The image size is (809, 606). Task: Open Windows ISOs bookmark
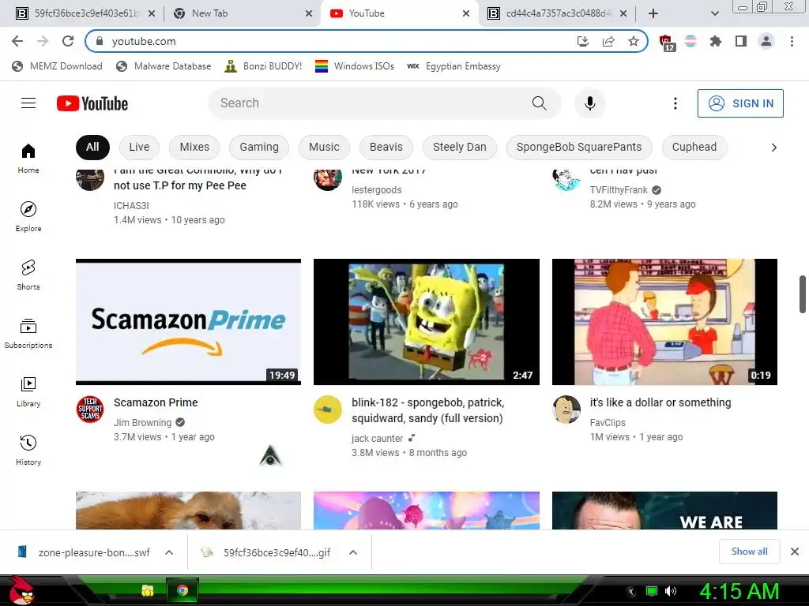tap(355, 66)
